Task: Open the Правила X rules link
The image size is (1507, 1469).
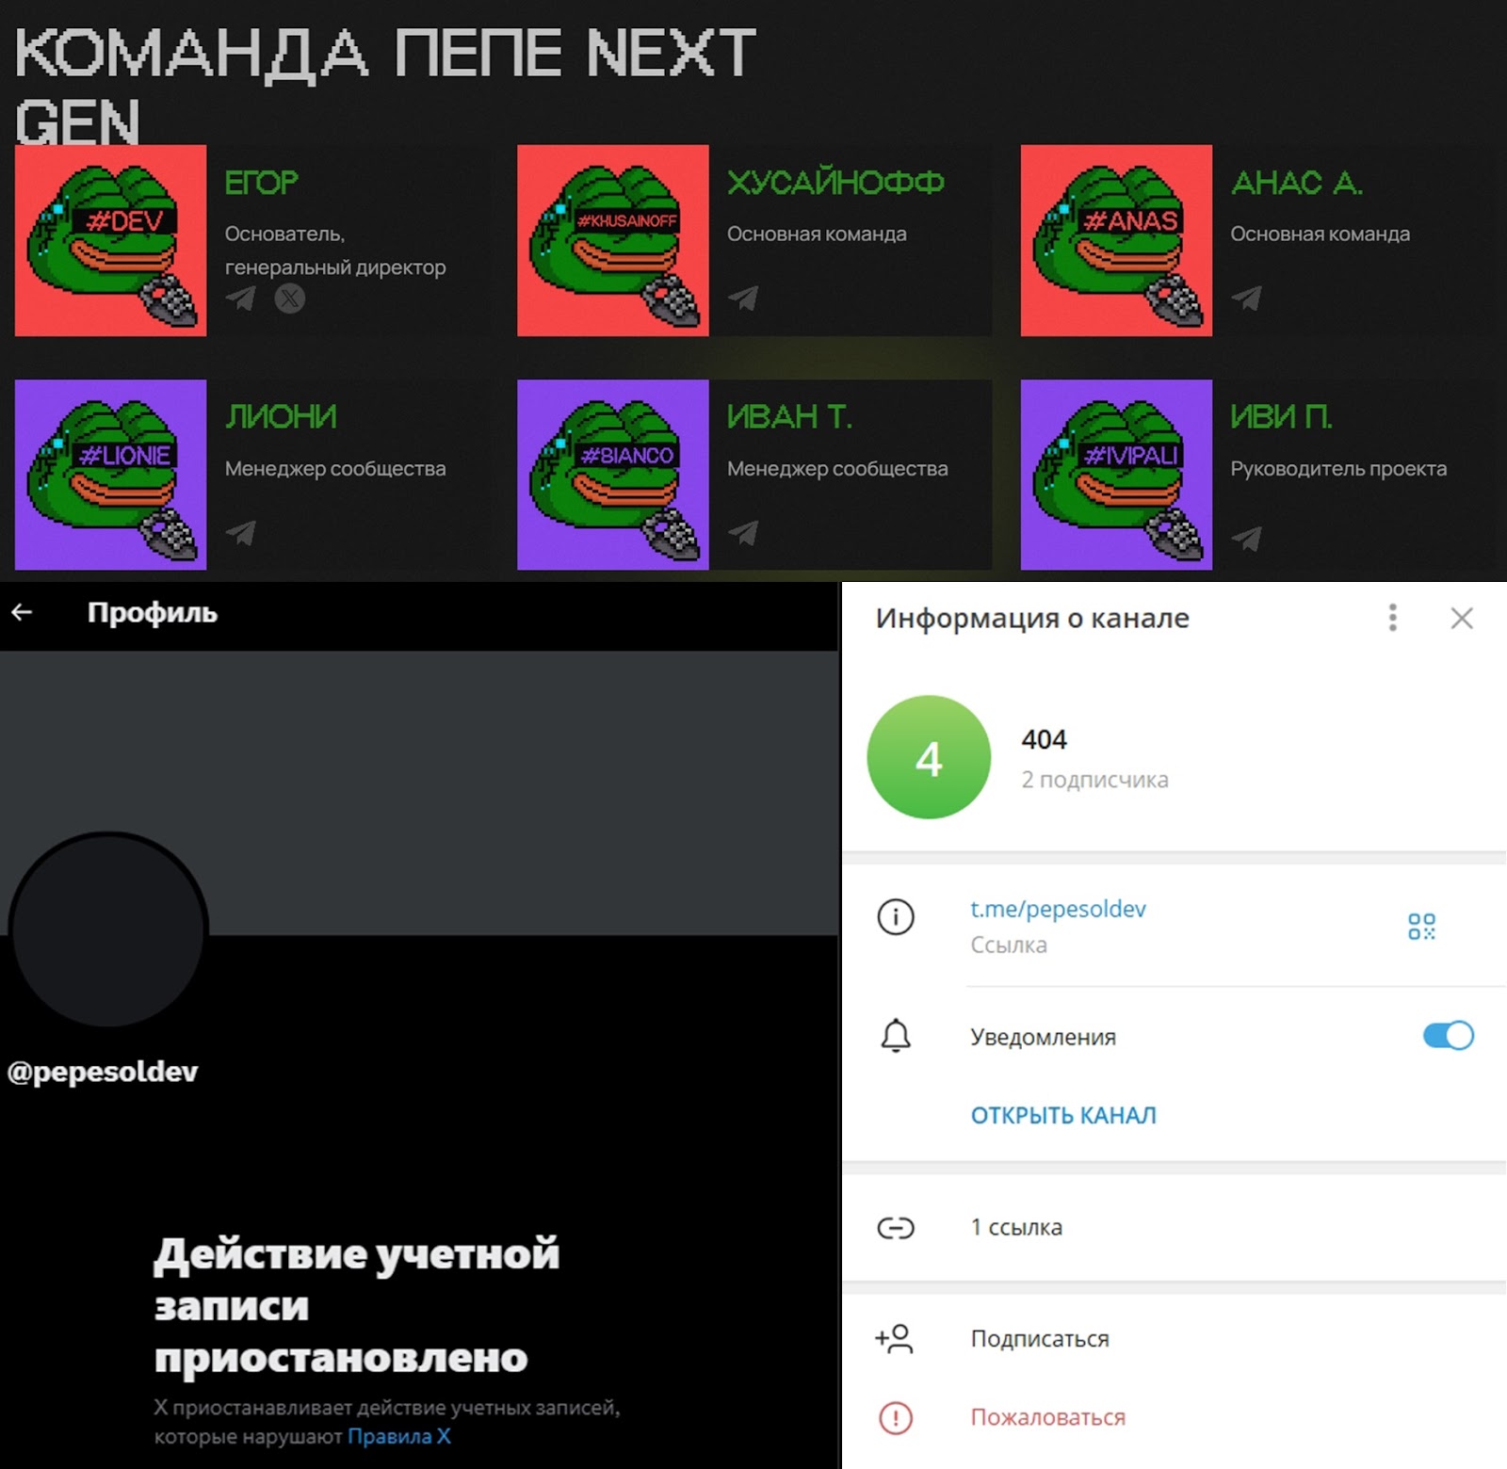Action: (x=399, y=1436)
